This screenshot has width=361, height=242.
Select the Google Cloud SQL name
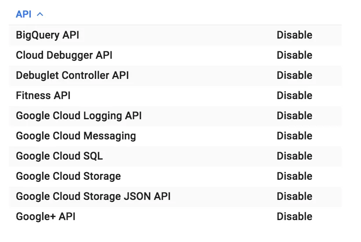tap(59, 156)
